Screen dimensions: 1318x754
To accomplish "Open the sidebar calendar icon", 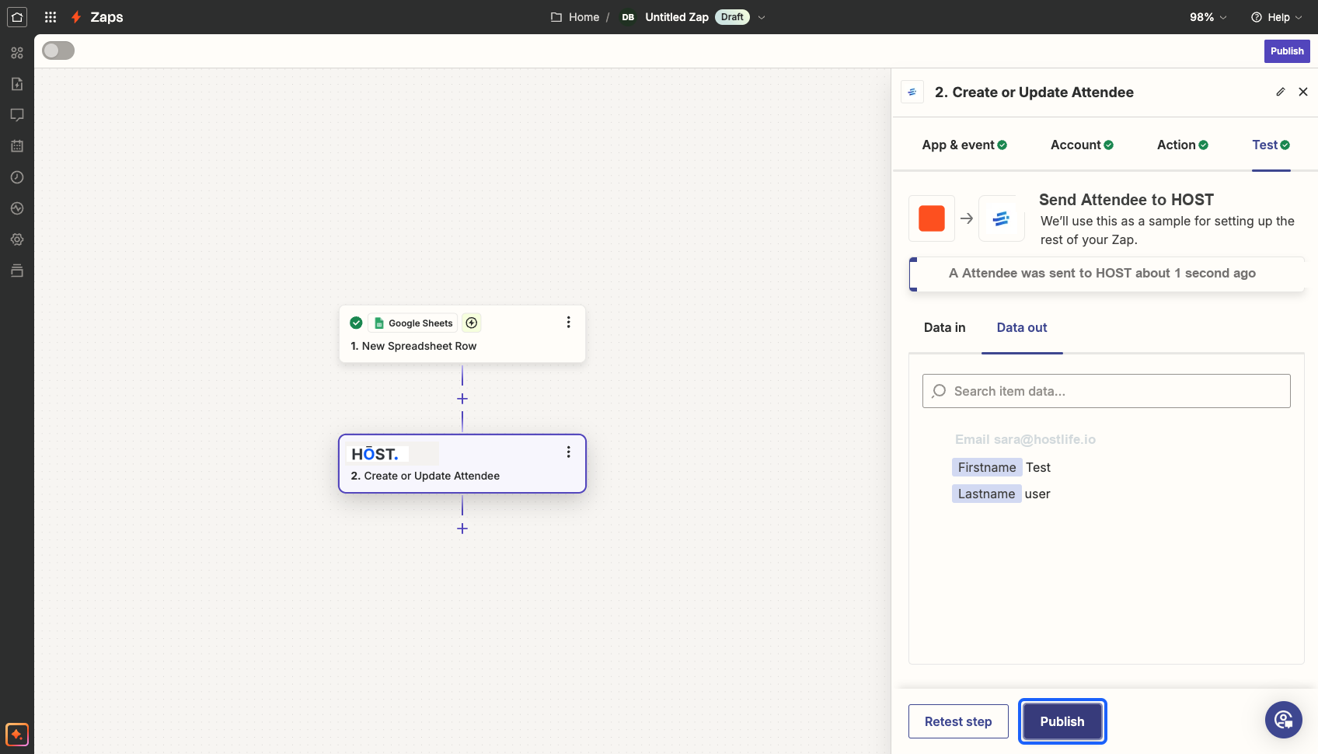I will (17, 146).
